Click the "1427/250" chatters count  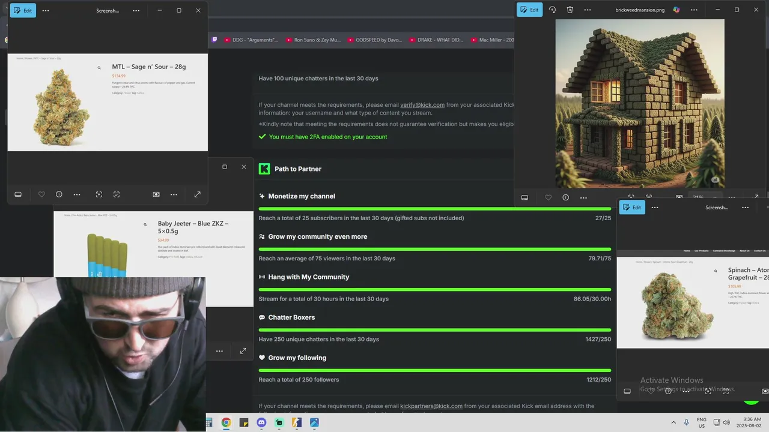click(598, 340)
